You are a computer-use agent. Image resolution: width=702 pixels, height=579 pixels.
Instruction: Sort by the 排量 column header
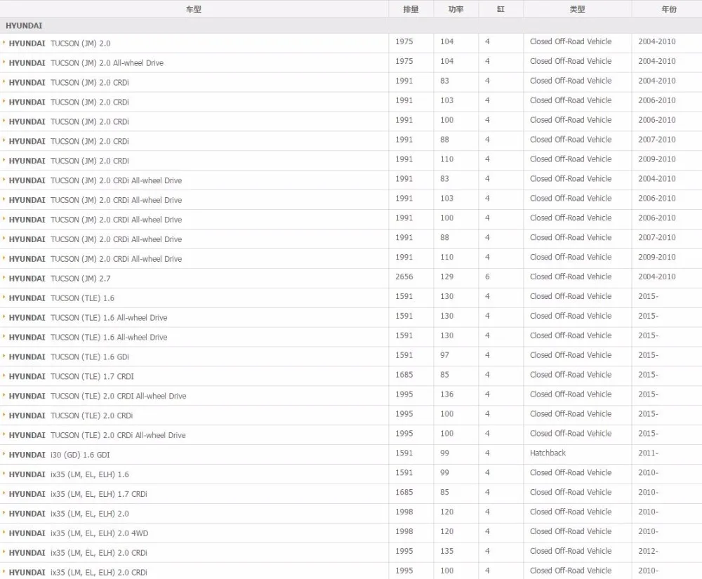click(411, 9)
